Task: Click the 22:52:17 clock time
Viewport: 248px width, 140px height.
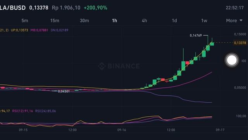Action: click(234, 8)
